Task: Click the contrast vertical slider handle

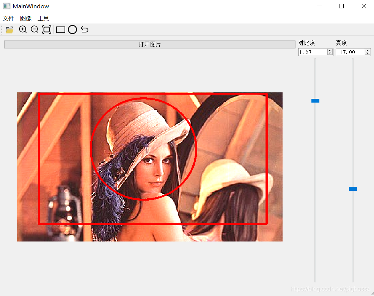Action: coord(315,101)
